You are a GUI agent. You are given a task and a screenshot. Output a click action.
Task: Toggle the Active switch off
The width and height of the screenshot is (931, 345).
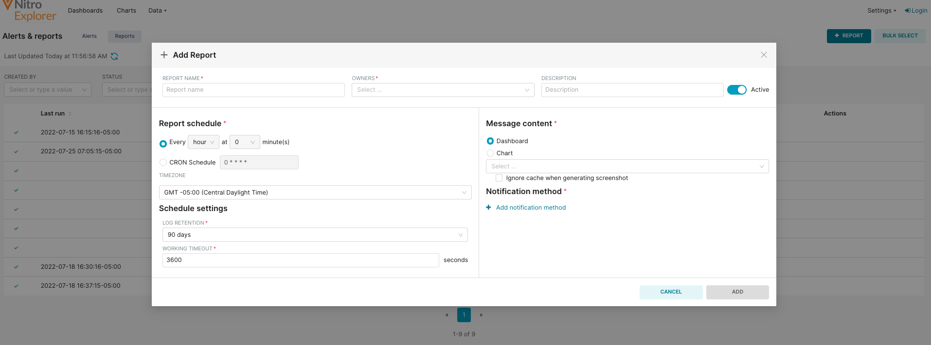(736, 90)
